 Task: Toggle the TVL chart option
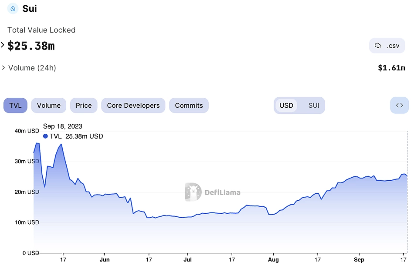(x=15, y=105)
